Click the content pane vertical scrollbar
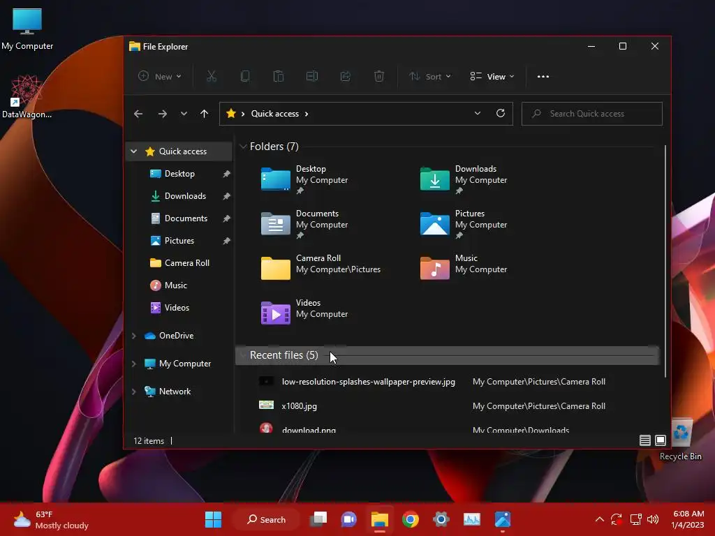The height and width of the screenshot is (536, 715). [665, 261]
